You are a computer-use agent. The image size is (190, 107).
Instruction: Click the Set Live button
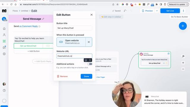pyautogui.click(x=170, y=11)
